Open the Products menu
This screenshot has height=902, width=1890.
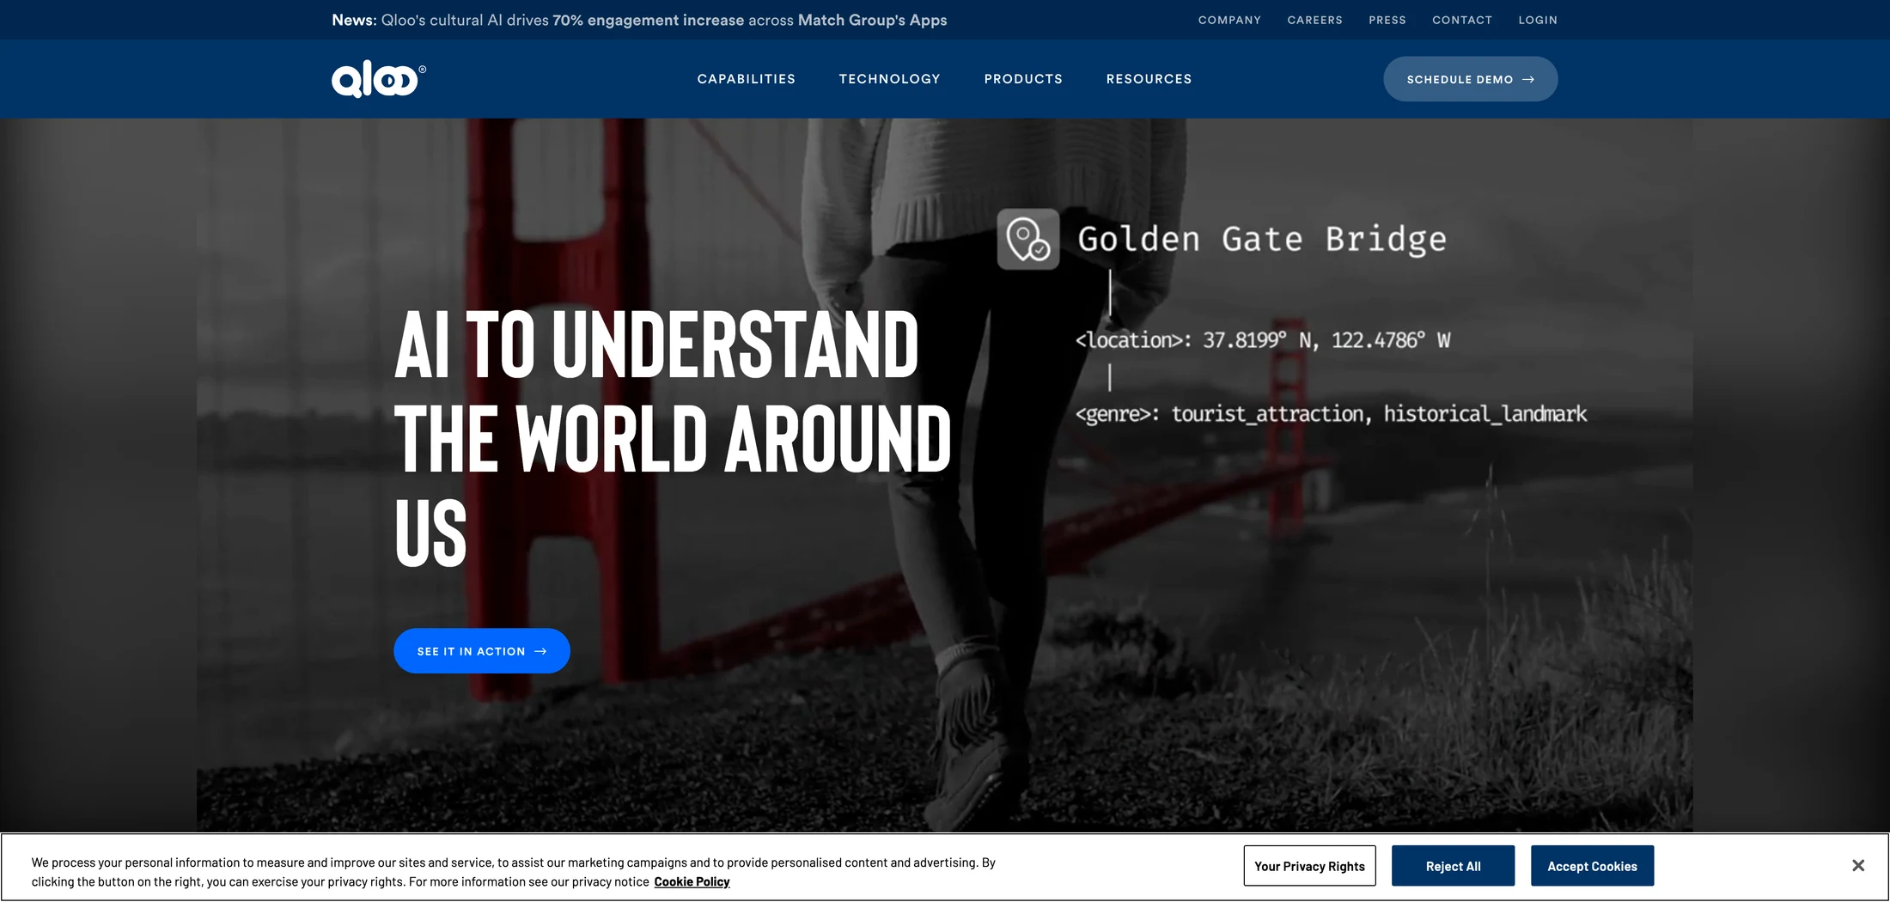point(1023,79)
